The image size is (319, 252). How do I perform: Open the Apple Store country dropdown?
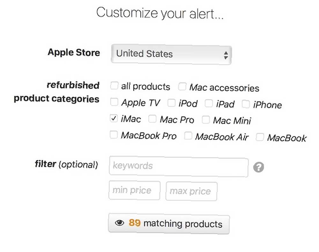click(171, 54)
